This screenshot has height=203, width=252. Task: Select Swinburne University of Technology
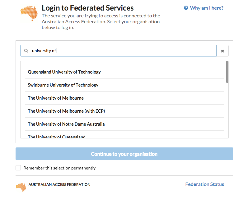[124, 85]
